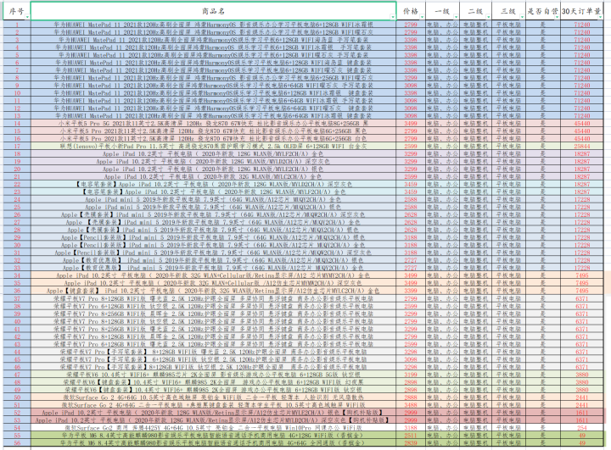Viewport: 611px width, 450px height.
Task: Select the 是否自营 header cell text
Action: 542,11
